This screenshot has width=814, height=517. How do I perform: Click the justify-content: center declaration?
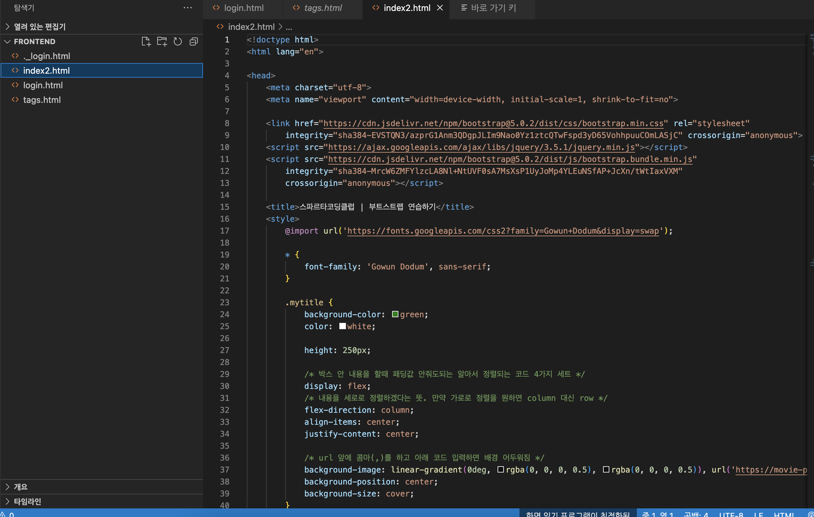click(x=361, y=434)
